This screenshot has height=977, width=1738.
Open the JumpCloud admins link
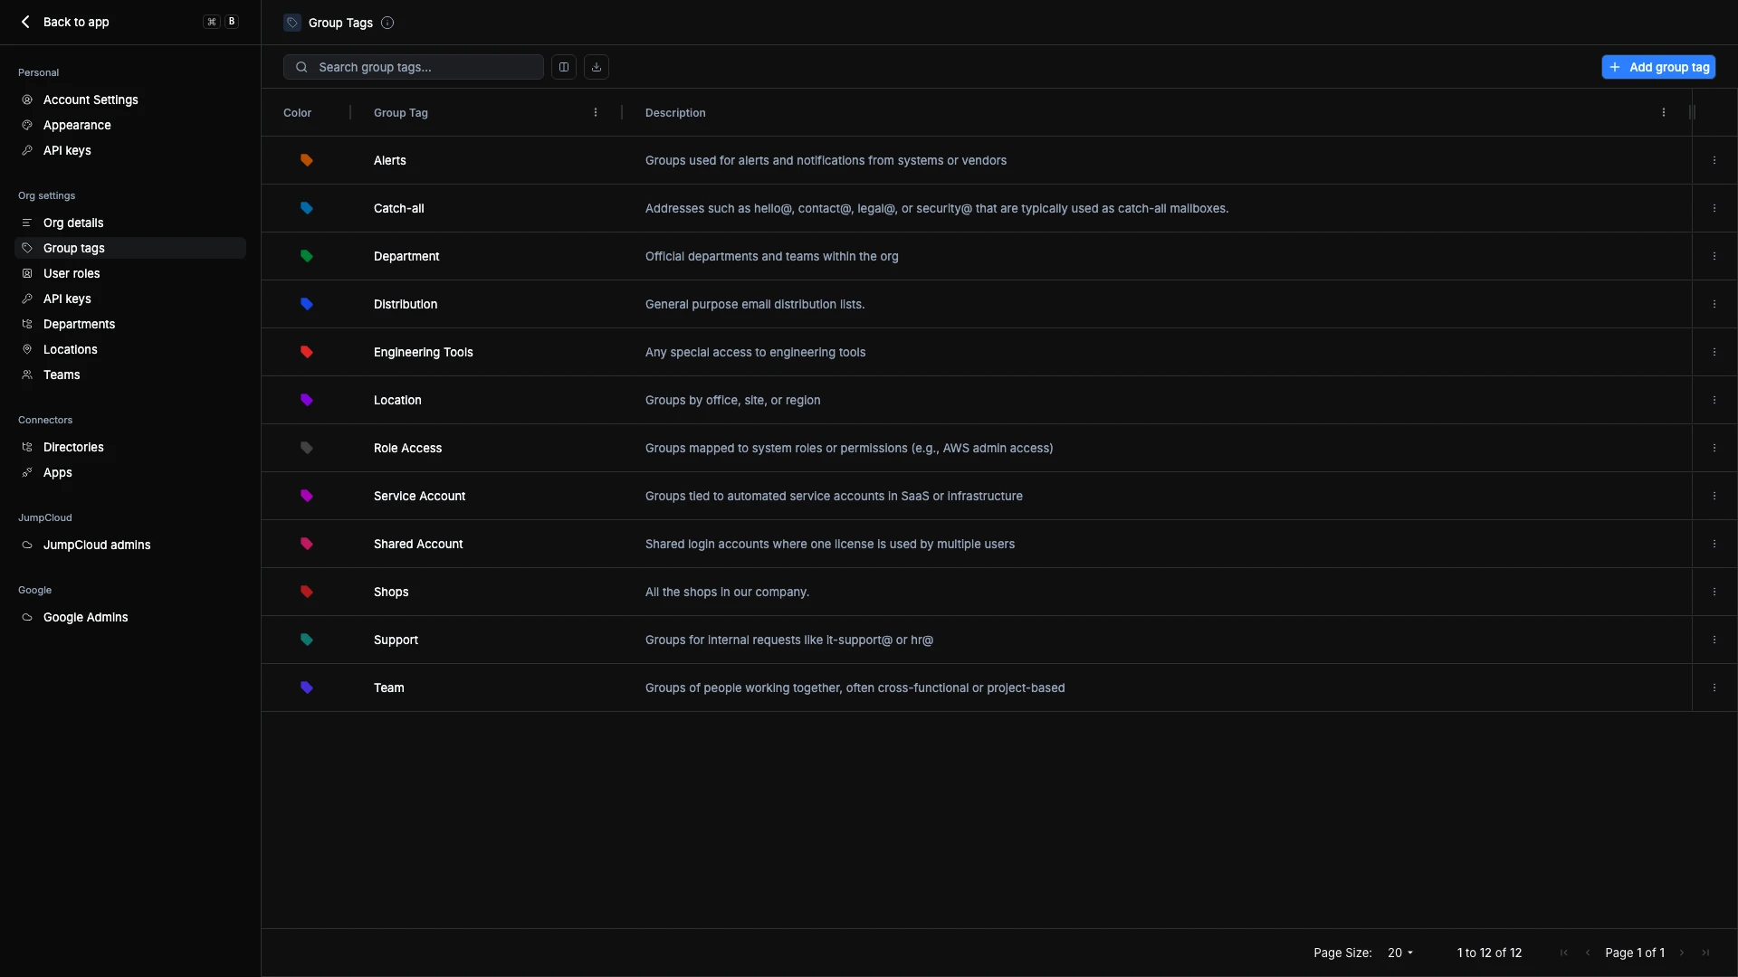tap(97, 545)
